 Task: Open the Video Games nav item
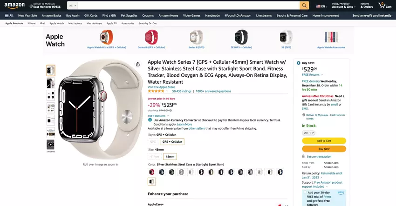[x=191, y=15]
